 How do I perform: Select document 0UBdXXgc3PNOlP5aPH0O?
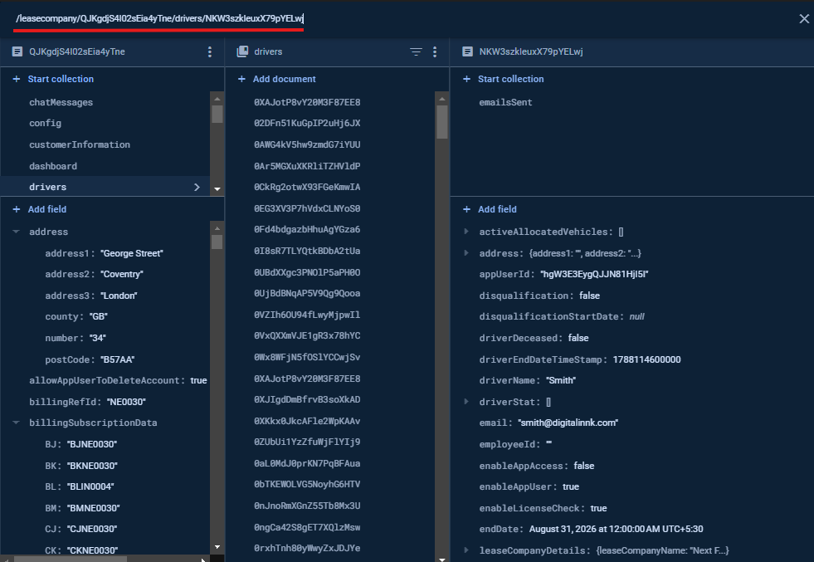[x=307, y=272]
